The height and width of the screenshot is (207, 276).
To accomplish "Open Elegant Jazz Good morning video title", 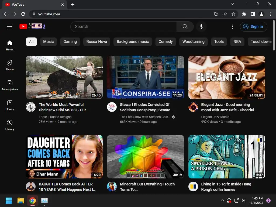I will tap(229, 107).
